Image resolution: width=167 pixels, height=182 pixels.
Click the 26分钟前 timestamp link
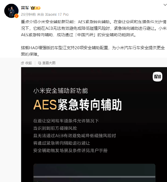tap(28, 14)
